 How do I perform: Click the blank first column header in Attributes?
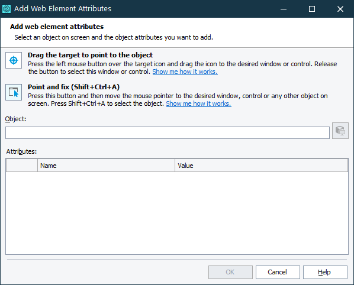coord(22,166)
